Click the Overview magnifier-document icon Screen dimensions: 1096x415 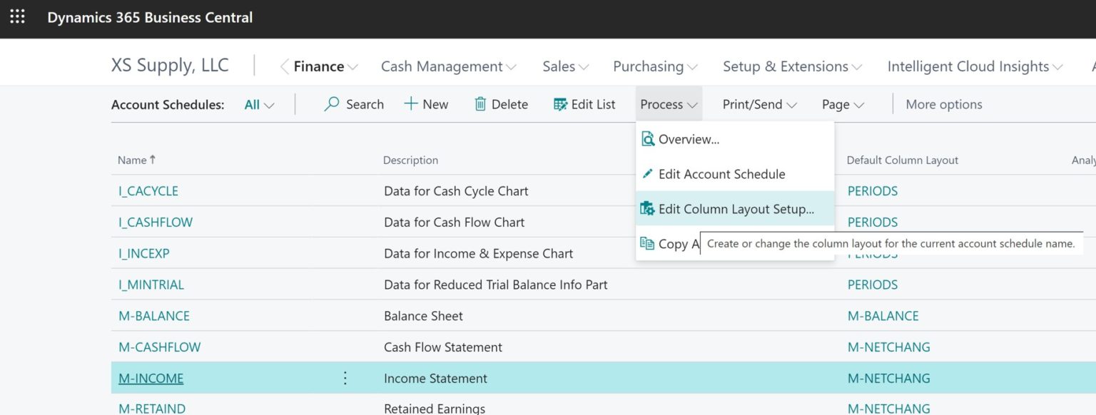coord(648,139)
